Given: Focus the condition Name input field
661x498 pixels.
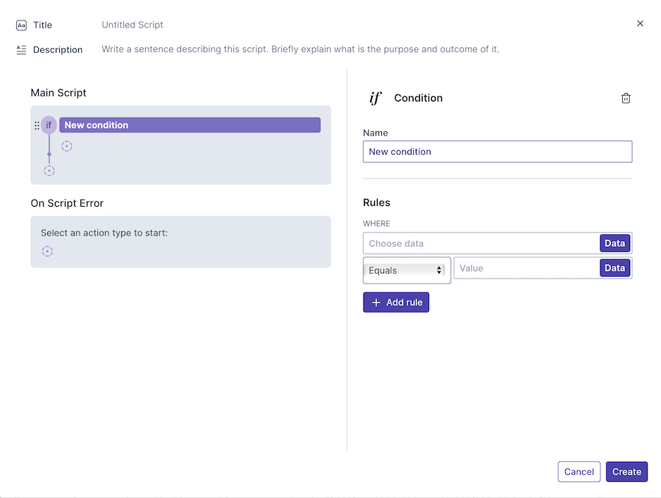Looking at the screenshot, I should click(497, 152).
